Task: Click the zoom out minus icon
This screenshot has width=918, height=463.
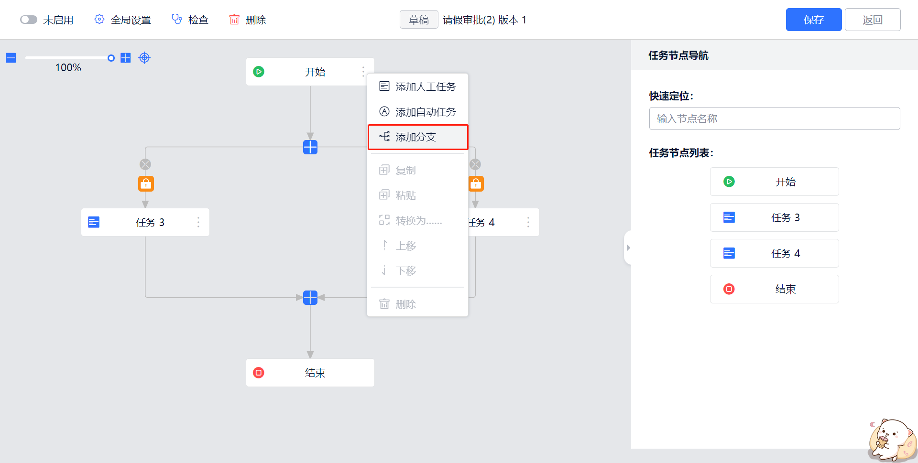Action: pyautogui.click(x=11, y=58)
